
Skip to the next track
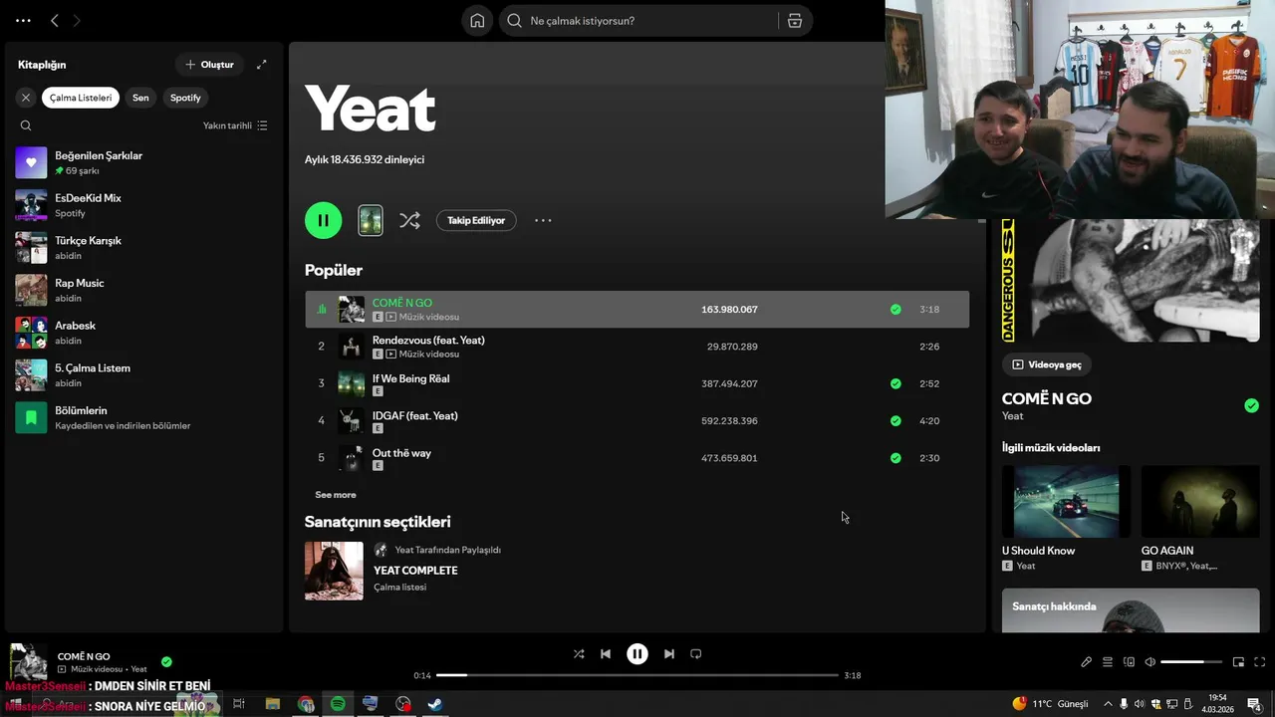click(669, 654)
